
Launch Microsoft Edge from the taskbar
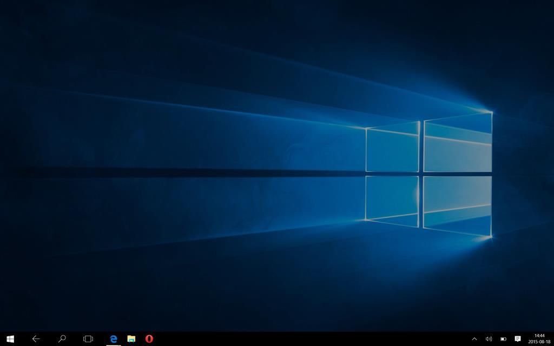[114, 339]
